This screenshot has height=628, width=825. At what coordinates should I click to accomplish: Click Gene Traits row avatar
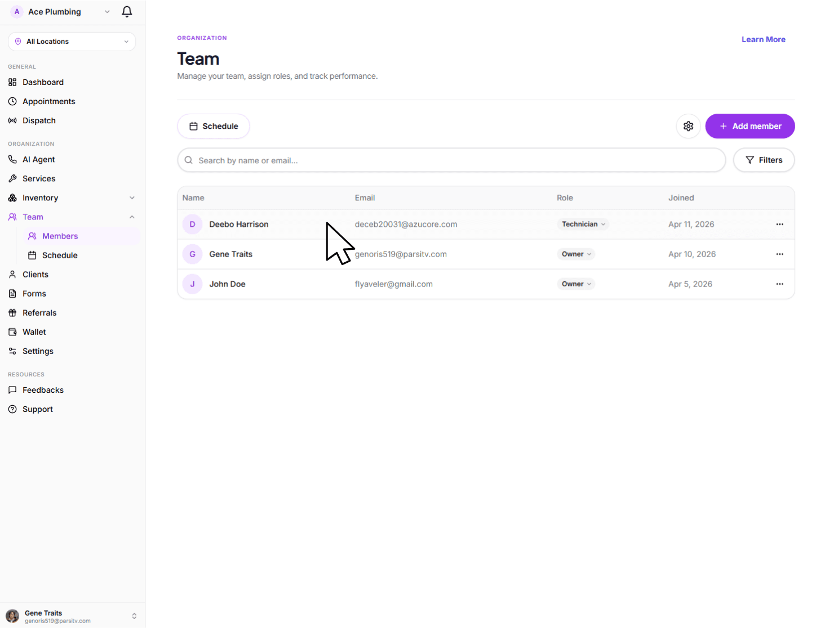tap(192, 254)
